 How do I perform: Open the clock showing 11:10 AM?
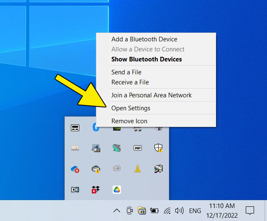pos(222,211)
